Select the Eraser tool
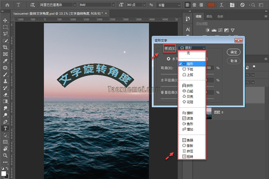The image size is (269, 179). click(x=5, y=95)
